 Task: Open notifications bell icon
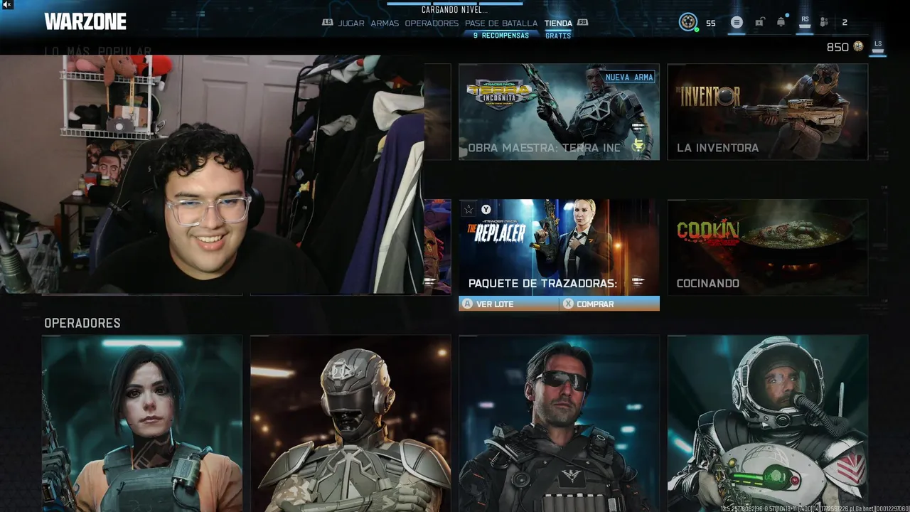(x=781, y=22)
